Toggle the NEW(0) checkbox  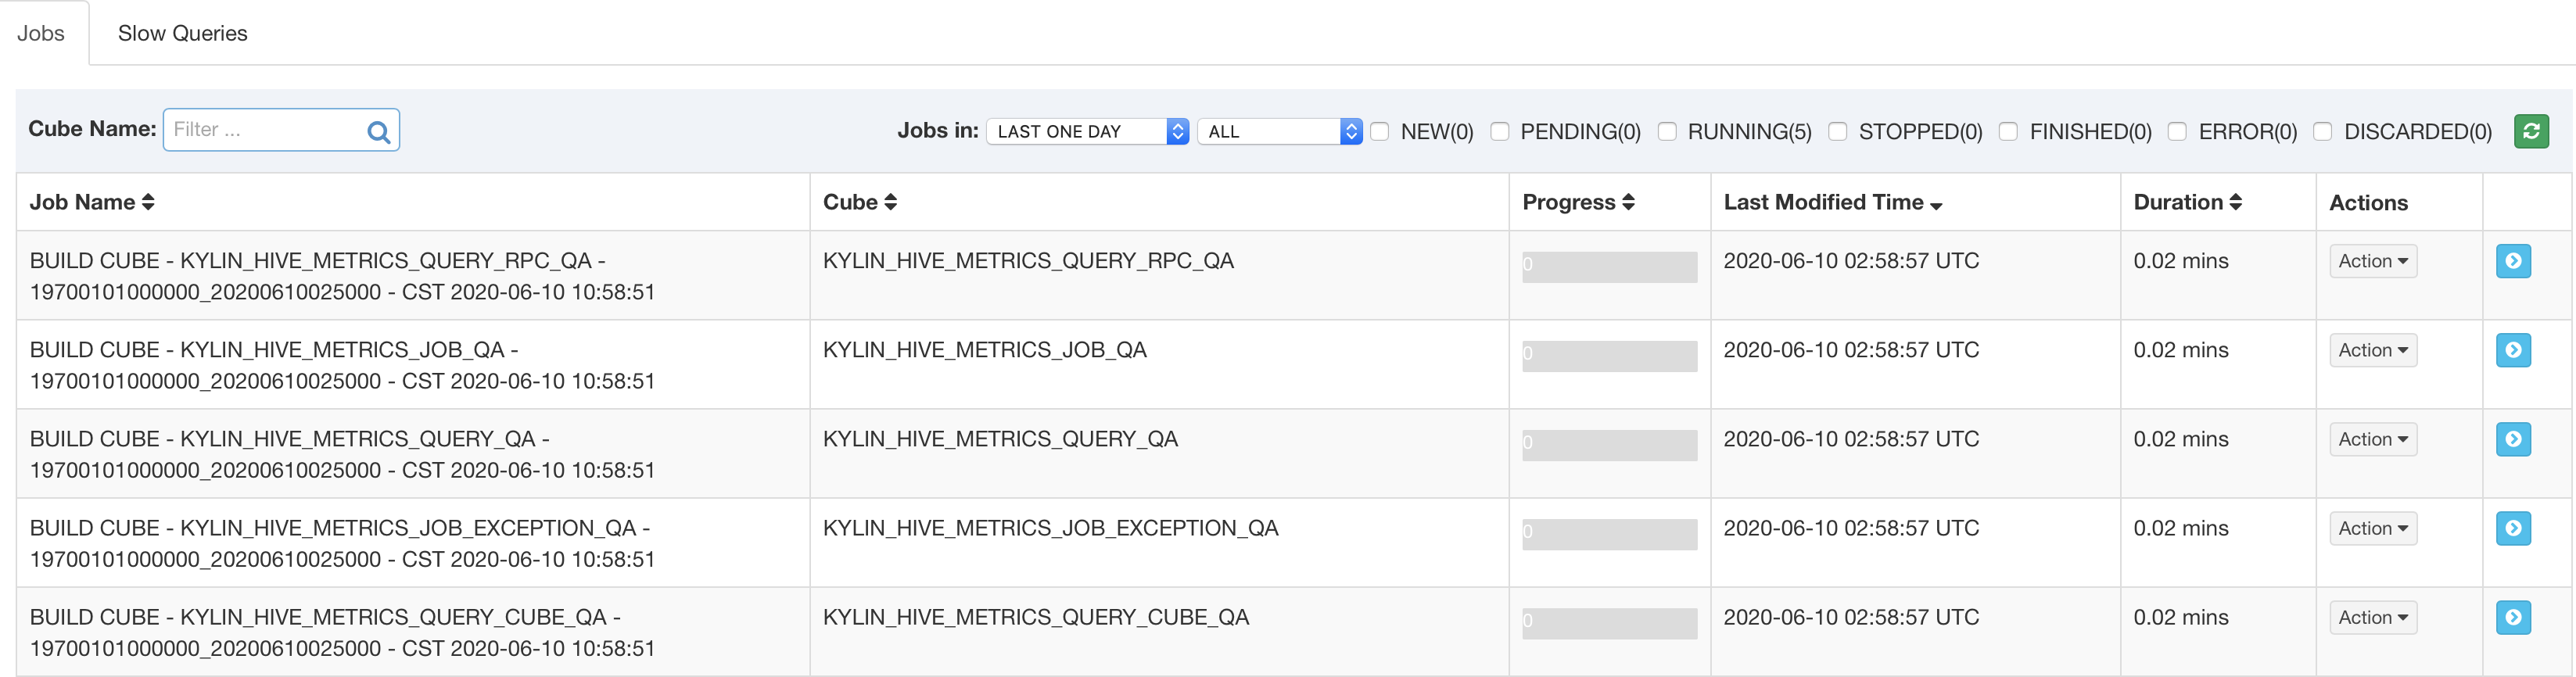[x=1380, y=131]
